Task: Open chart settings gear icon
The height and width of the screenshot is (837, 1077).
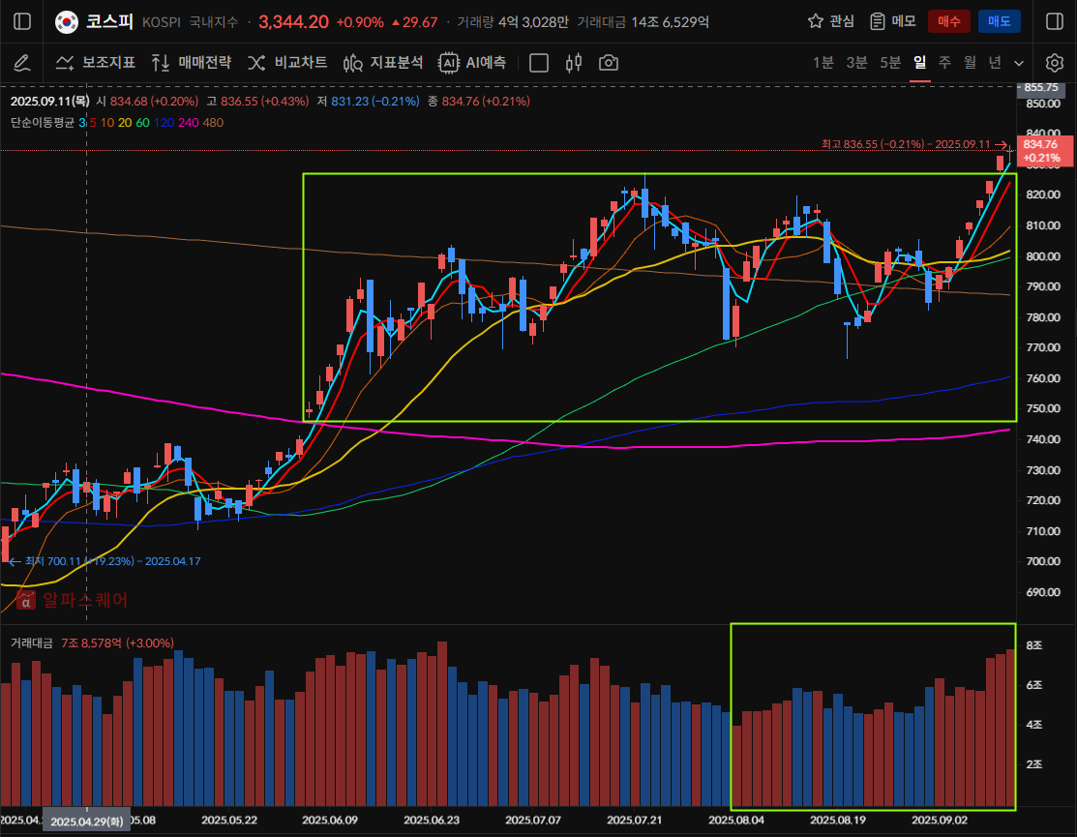Action: 1055,63
